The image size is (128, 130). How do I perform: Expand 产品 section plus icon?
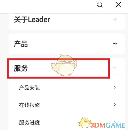pyautogui.click(x=115, y=44)
